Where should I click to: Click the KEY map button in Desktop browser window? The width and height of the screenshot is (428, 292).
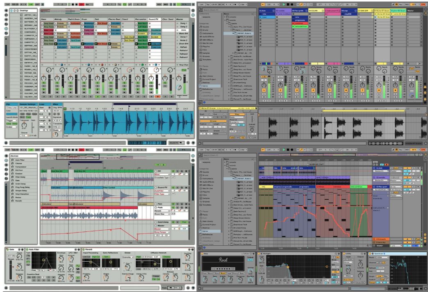point(159,5)
